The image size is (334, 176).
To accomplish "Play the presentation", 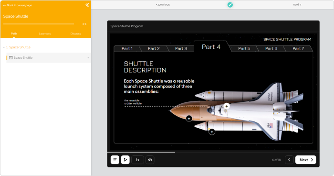I will pyautogui.click(x=125, y=160).
